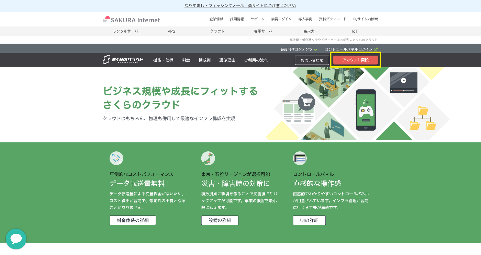Click UIの詳細 button
The height and width of the screenshot is (255, 481).
click(x=309, y=220)
